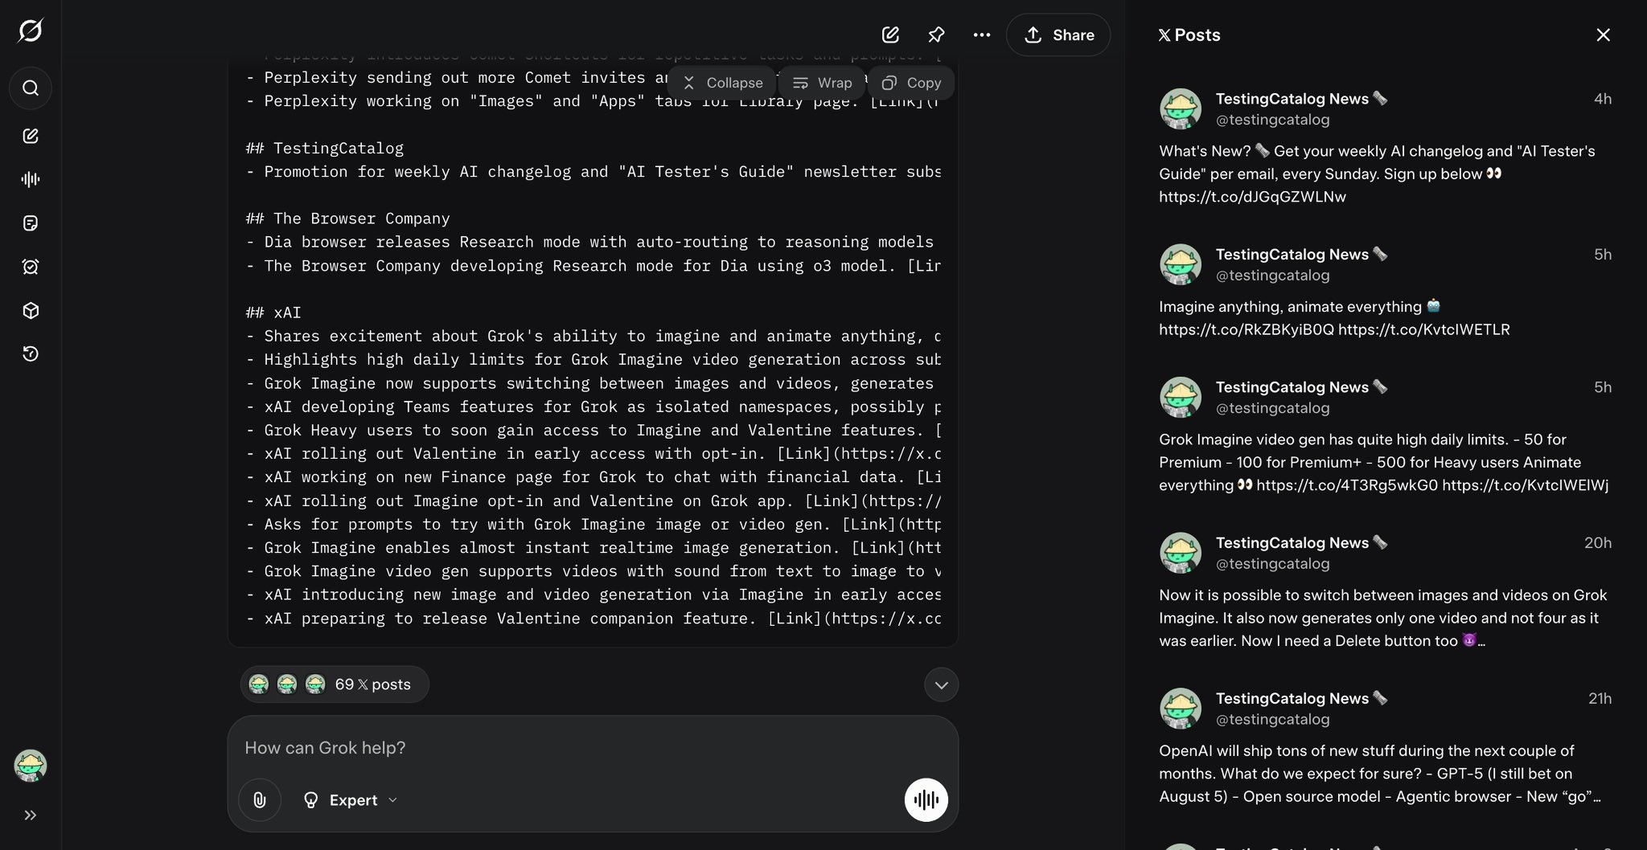Click the @testingcatalog handle on 5h Imagine post

click(x=1272, y=276)
